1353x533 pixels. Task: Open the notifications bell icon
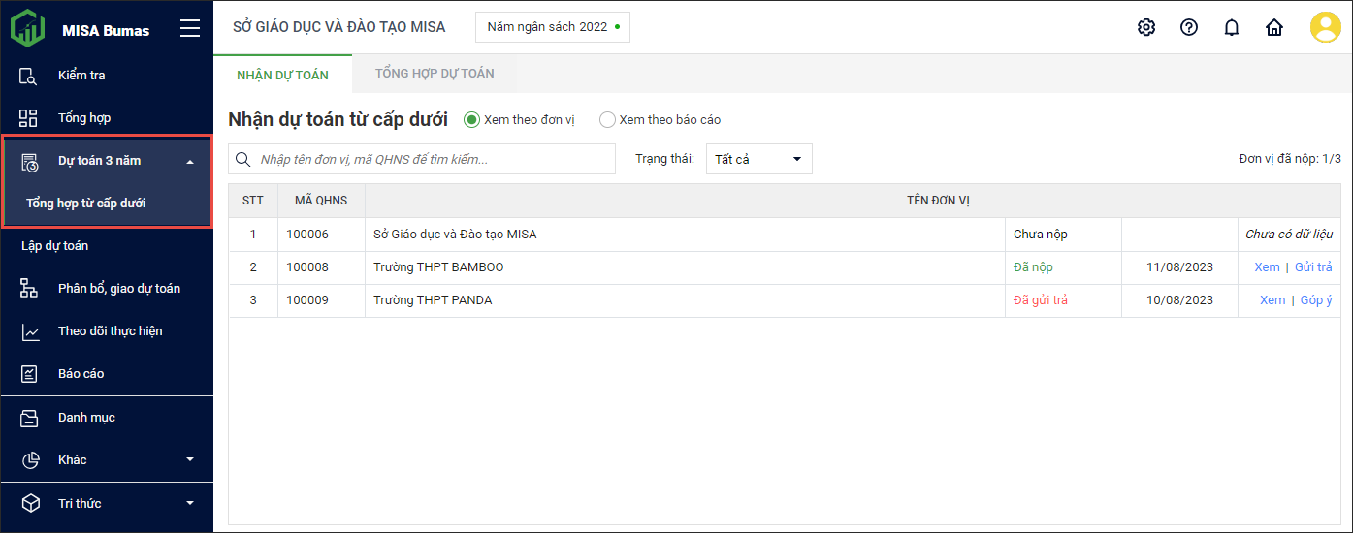click(x=1232, y=27)
